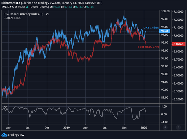
Task: Click the close value C:97.44
Action: [89, 7]
